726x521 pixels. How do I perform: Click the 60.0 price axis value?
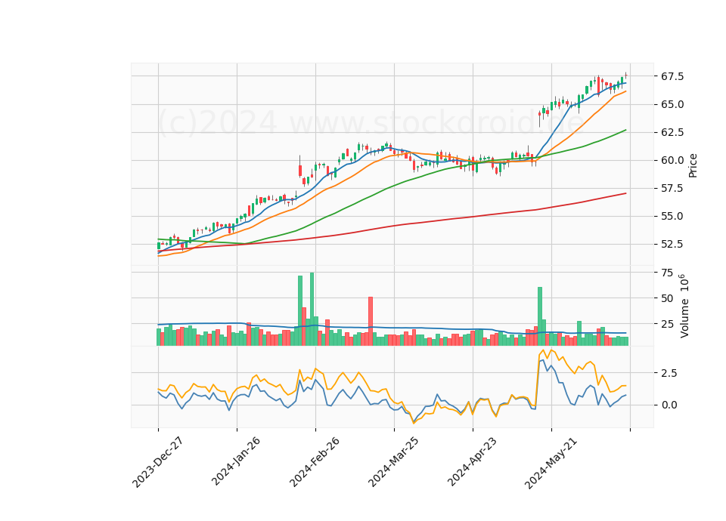pos(672,160)
